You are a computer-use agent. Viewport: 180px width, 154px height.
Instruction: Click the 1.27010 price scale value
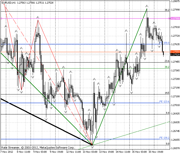click(175, 105)
